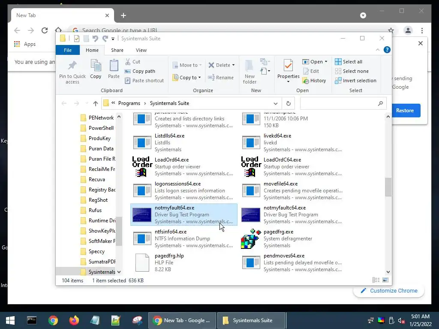439x329 pixels.
Task: Select Rufus folder in navigation tree
Action: coord(95,210)
